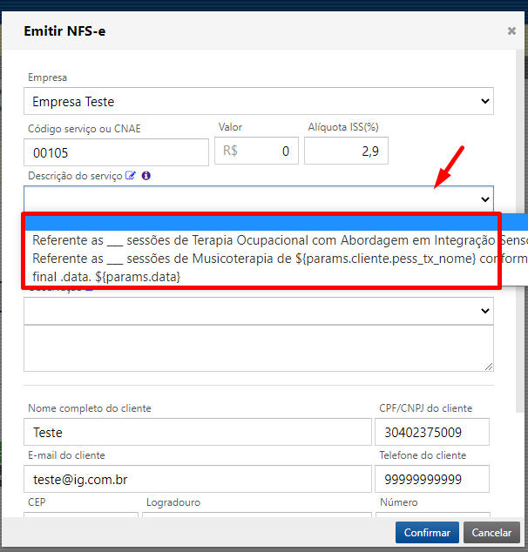Close the Emitir NFS-e dialog
528x552 pixels.
tap(511, 31)
